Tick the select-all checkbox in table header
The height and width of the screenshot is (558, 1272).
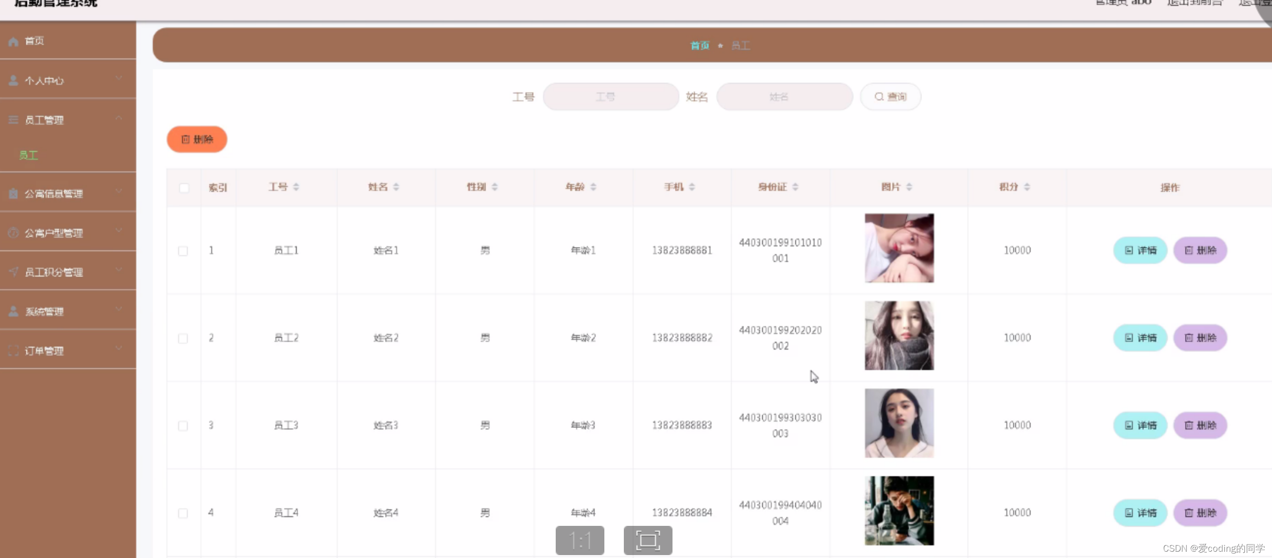[x=183, y=188]
